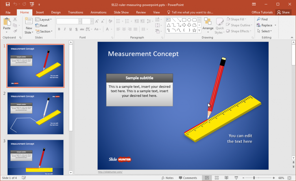
Task: Select slide 2 thumbnail in the pane
Action: pos(35,113)
